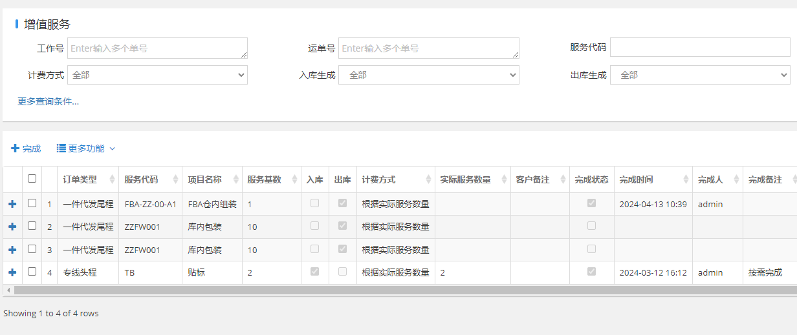Tick the select-all checkbox in table header
This screenshot has width=797, height=335.
tap(32, 179)
